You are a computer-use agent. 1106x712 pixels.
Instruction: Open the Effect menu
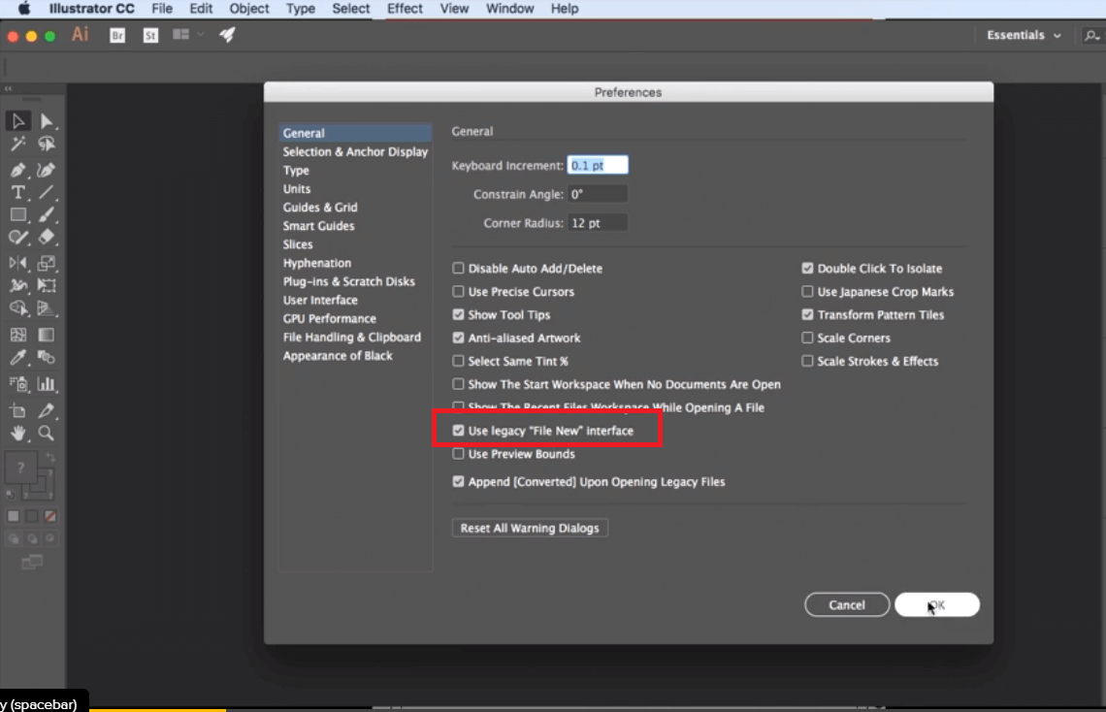405,9
